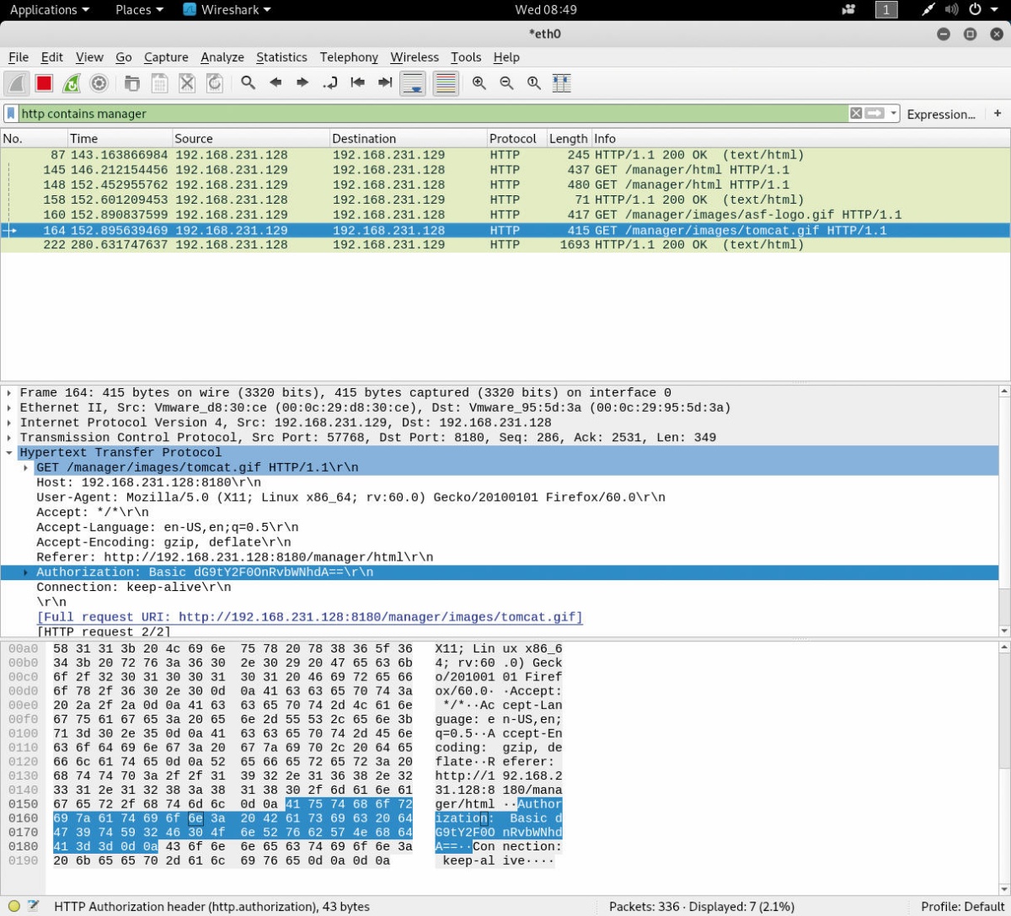Click the volume icon in top bar
Viewport: 1011px width, 916px height.
[x=952, y=10]
